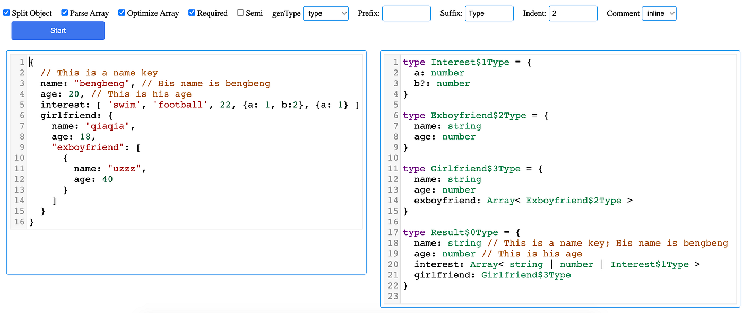Click the "b?: number" output line
The height and width of the screenshot is (313, 743).
click(x=442, y=83)
